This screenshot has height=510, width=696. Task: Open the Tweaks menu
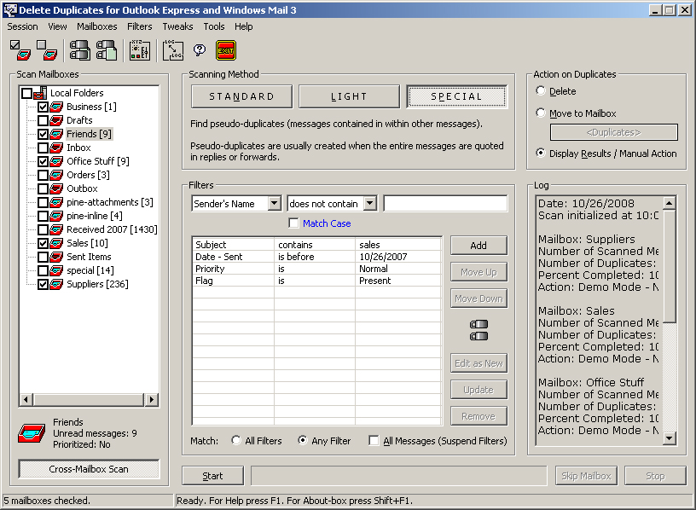(177, 26)
